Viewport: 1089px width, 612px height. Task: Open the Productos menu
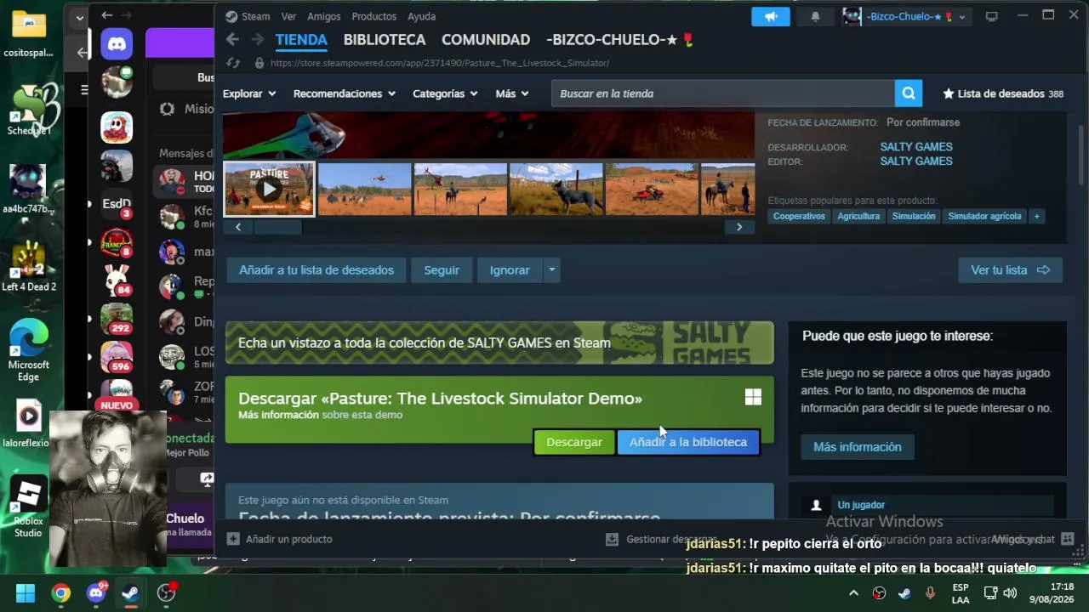[x=374, y=16]
